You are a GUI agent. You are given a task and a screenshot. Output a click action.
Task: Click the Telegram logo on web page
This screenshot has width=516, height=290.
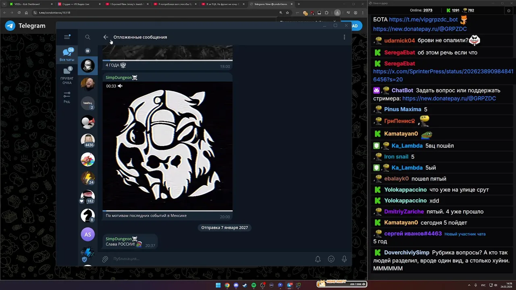point(10,26)
